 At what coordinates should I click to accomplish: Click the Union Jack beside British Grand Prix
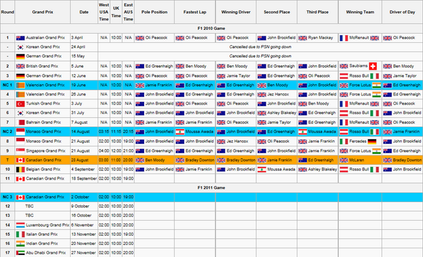[x=20, y=66]
